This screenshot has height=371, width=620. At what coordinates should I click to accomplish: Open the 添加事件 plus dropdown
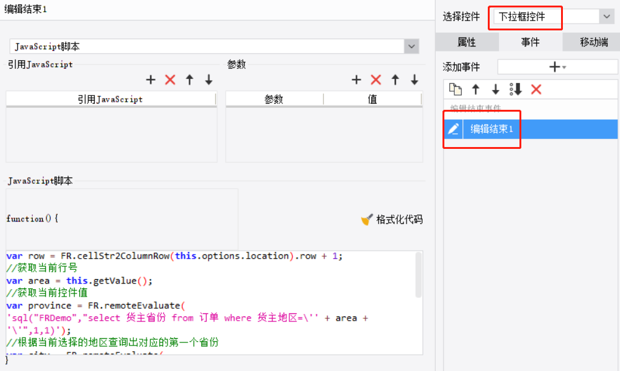pos(557,67)
